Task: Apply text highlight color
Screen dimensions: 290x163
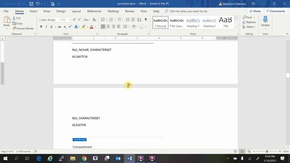Action: 83,27
